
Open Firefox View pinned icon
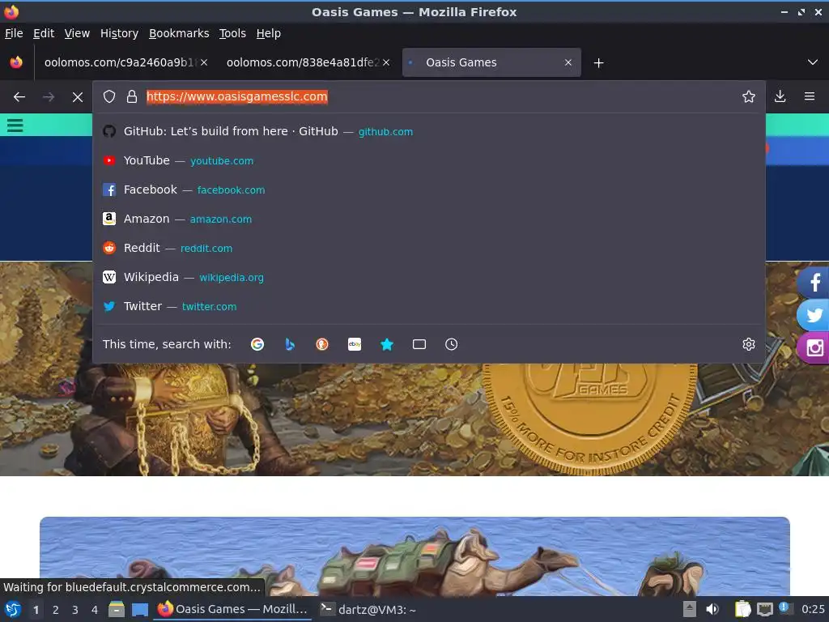tap(16, 62)
